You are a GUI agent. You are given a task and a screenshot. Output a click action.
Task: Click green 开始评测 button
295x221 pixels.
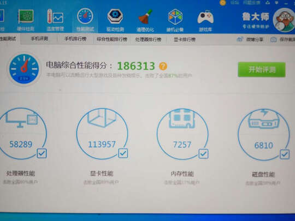(x=262, y=69)
